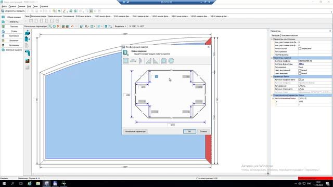Viewport: 333px width, 187px height.
Task: Toggle auto profile article Да checkbox
Action: pyautogui.click(x=300, y=79)
